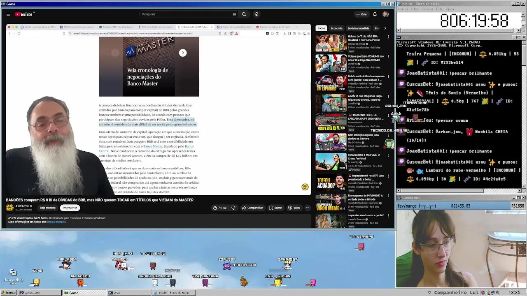Switch to camera.exe taskbar item
The height and width of the screenshot is (296, 527).
[40, 293]
